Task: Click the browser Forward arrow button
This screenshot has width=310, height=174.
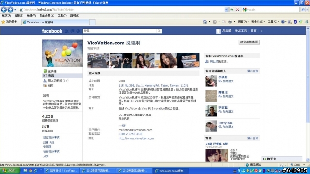Action: 10,9
